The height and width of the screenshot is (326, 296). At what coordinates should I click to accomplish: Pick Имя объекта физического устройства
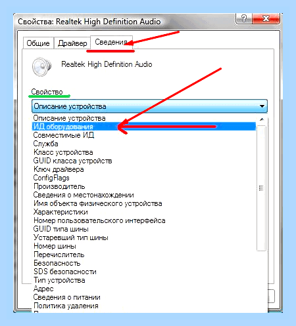144,203
